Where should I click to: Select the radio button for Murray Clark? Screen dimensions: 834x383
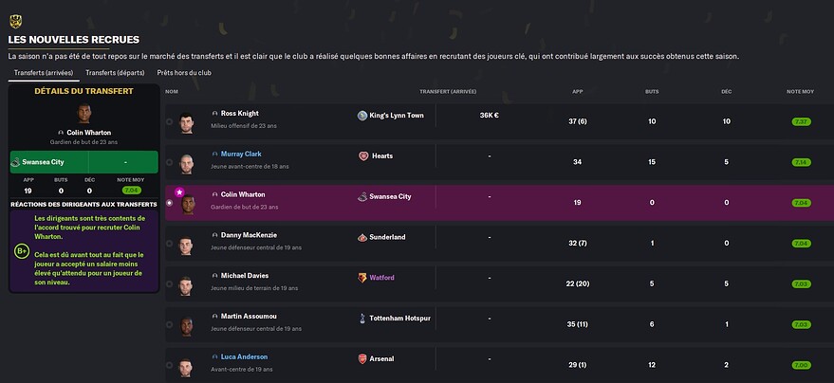169,162
